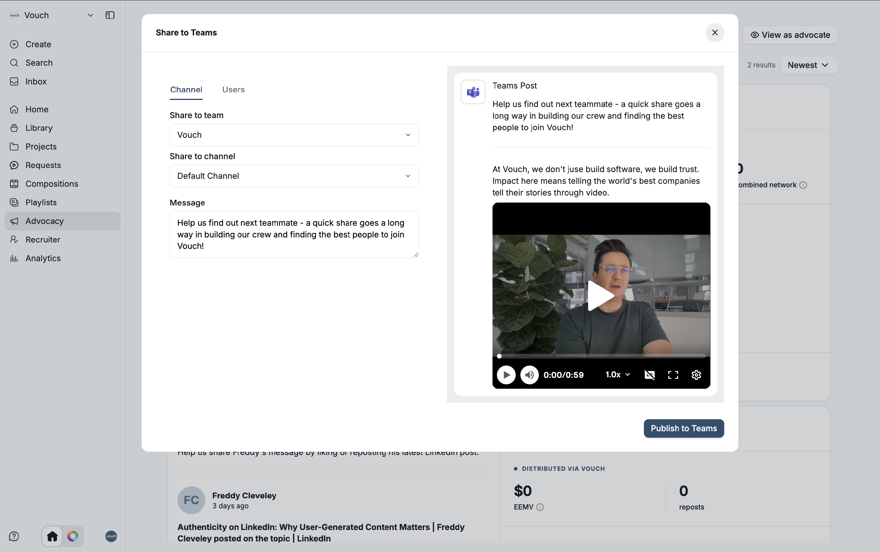Screen dimensions: 880x552
Task: Expand the Vouch workspace switcher chevron
Action: click(90, 15)
